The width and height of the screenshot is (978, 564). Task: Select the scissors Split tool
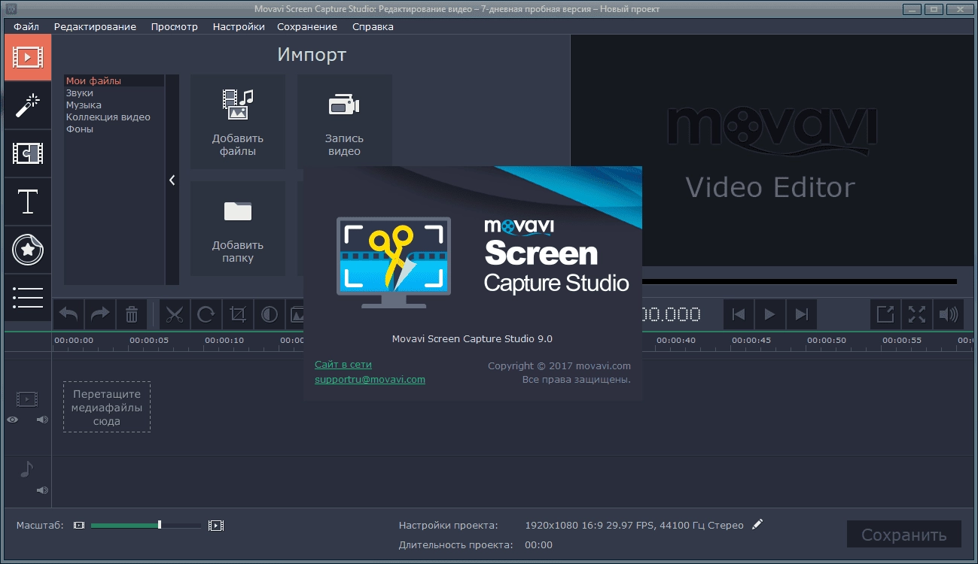[175, 314]
